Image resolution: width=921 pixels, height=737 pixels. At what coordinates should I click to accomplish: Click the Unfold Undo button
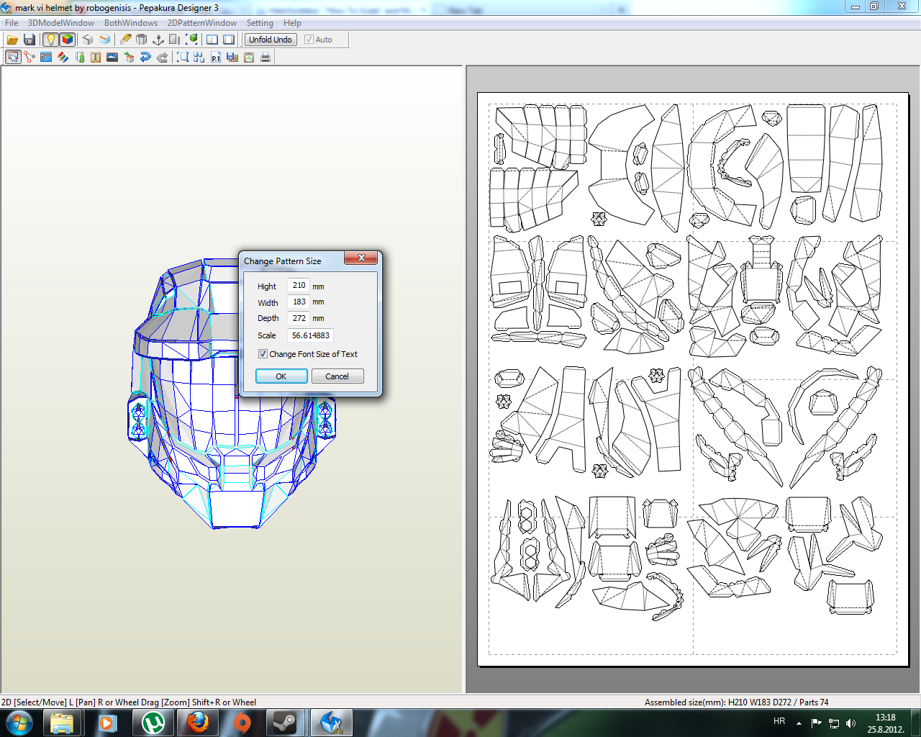coord(271,40)
